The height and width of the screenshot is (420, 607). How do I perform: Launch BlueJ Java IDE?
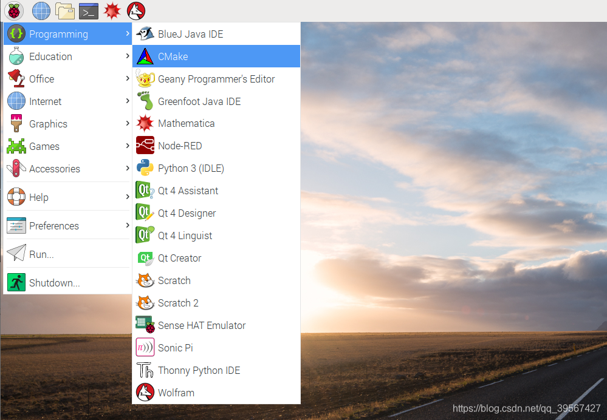216,33
